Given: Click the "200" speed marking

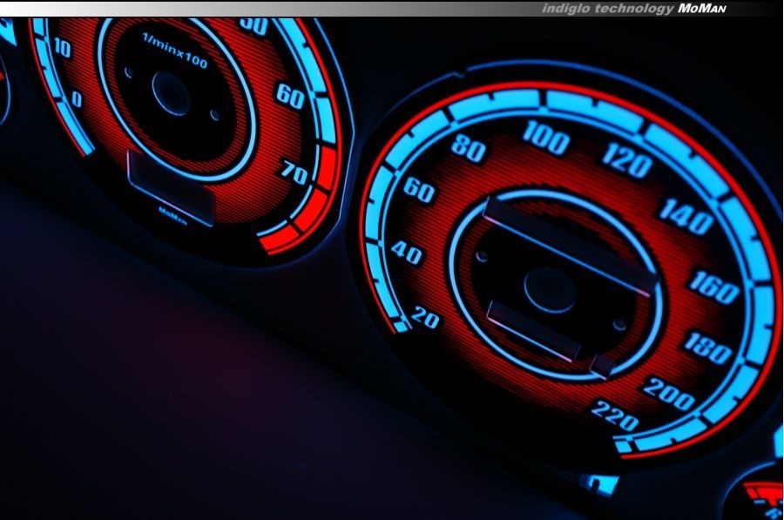Looking at the screenshot, I should pos(669,394).
